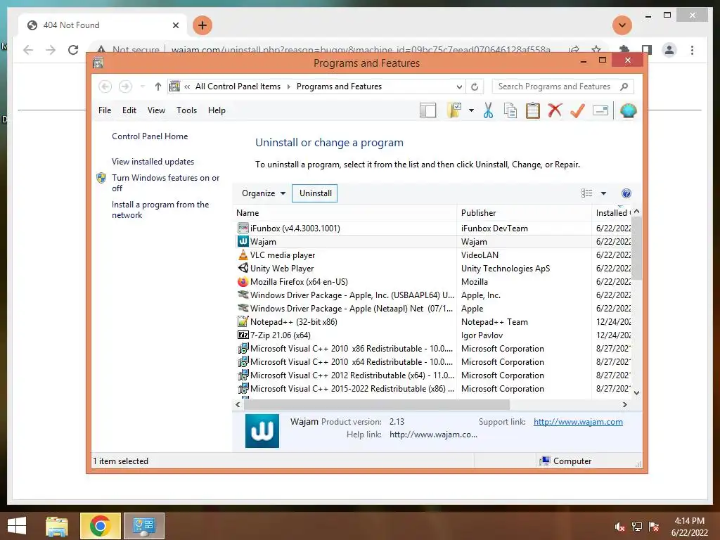Viewport: 720px width, 540px height.
Task: Close the 404 Not Found tab
Action: 175,25
